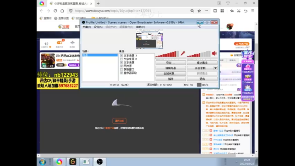Screen dimensions: 295x166
Task: Toggle the plain 文字来源 source checkbox
Action: click(122, 62)
